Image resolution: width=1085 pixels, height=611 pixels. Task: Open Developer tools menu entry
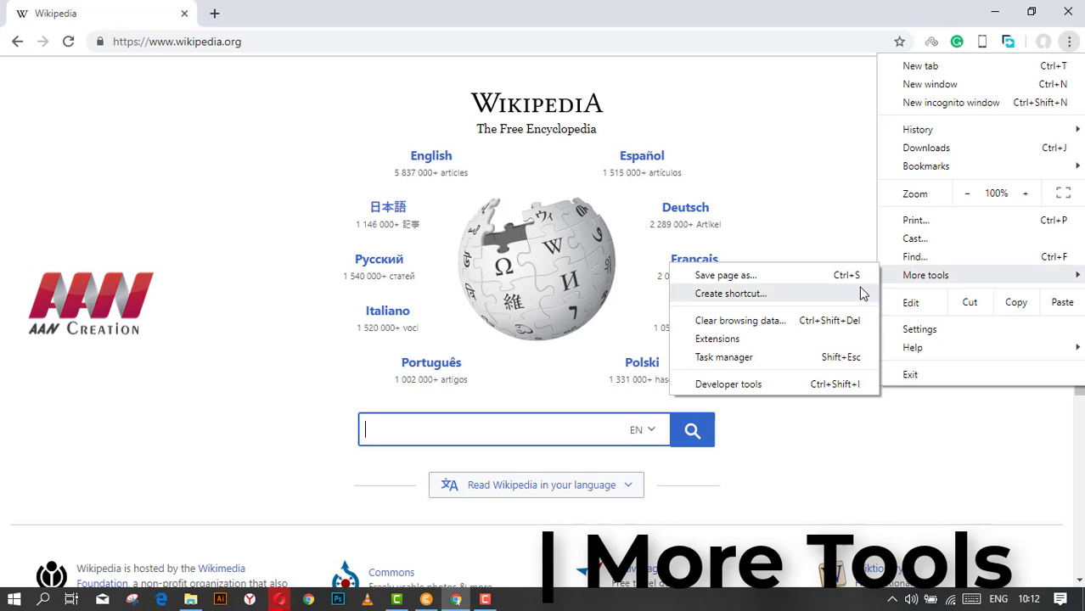click(728, 384)
